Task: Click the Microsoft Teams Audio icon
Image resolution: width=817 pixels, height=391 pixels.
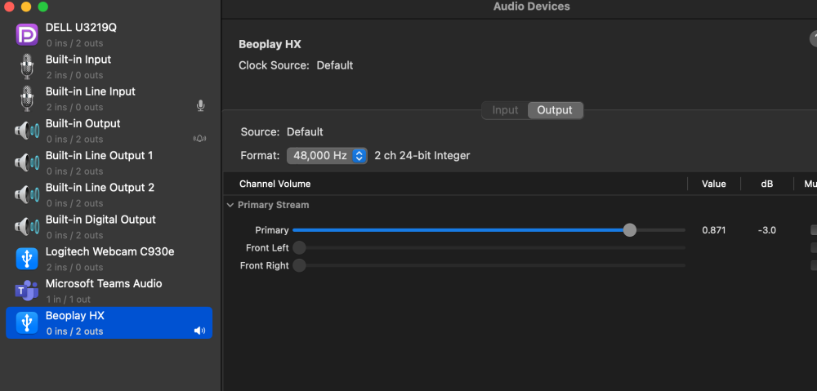Action: pos(27,291)
